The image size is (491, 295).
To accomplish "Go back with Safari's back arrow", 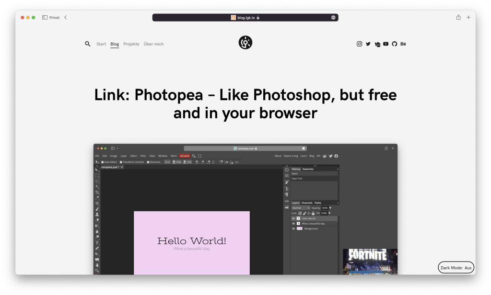I will [x=65, y=18].
